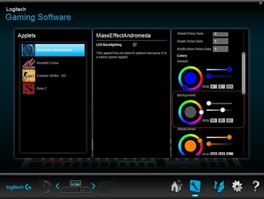Click the Logitech G logo
This screenshot has height=199, width=264.
(19, 187)
